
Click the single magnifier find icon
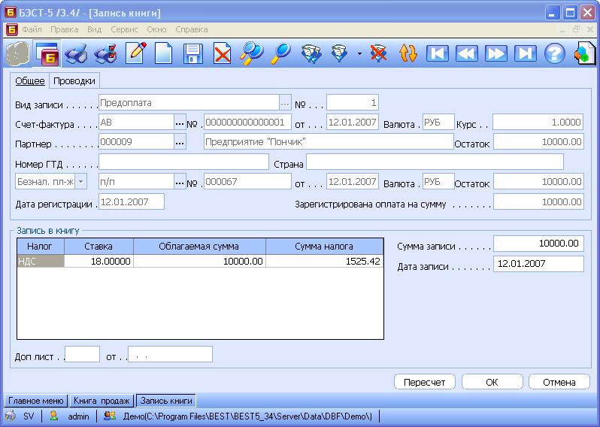281,53
